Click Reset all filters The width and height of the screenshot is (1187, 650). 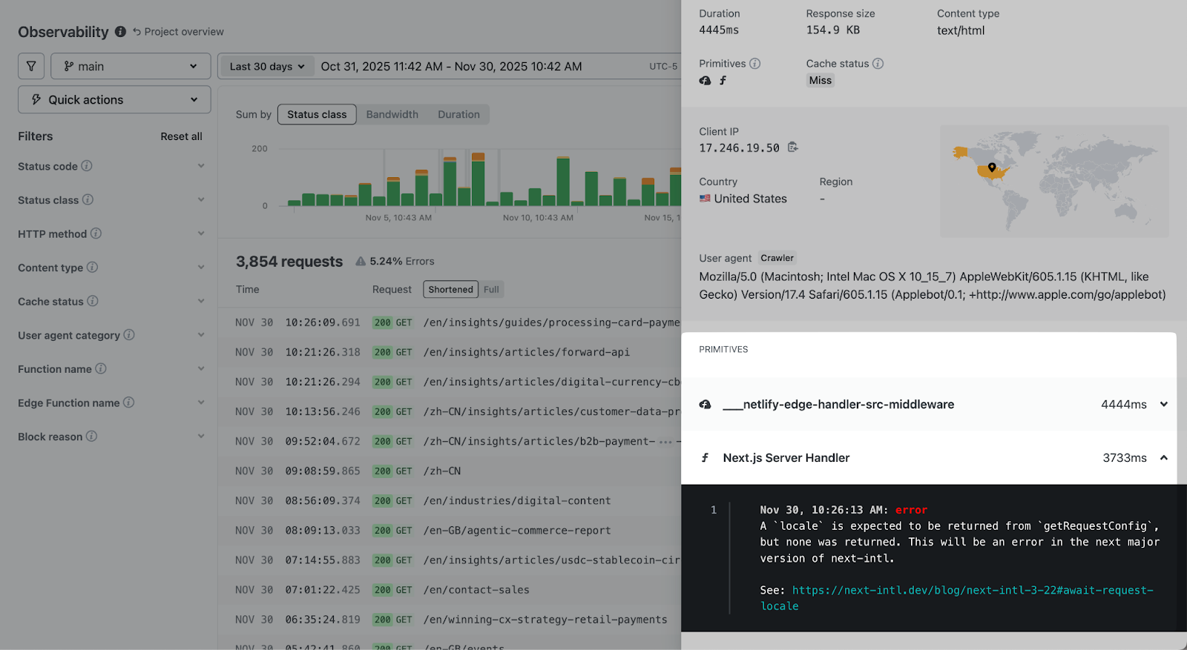click(x=181, y=136)
